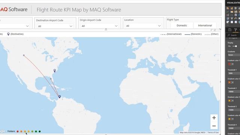Click the format pane Search field
Image resolution: width=240 pixels, height=135 pixels.
click(x=233, y=35)
